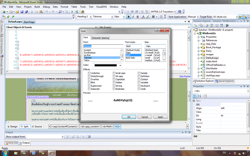Screen dimensions: 250x156
Task: Tick the All caps checkbox
Action: (x=114, y=76)
